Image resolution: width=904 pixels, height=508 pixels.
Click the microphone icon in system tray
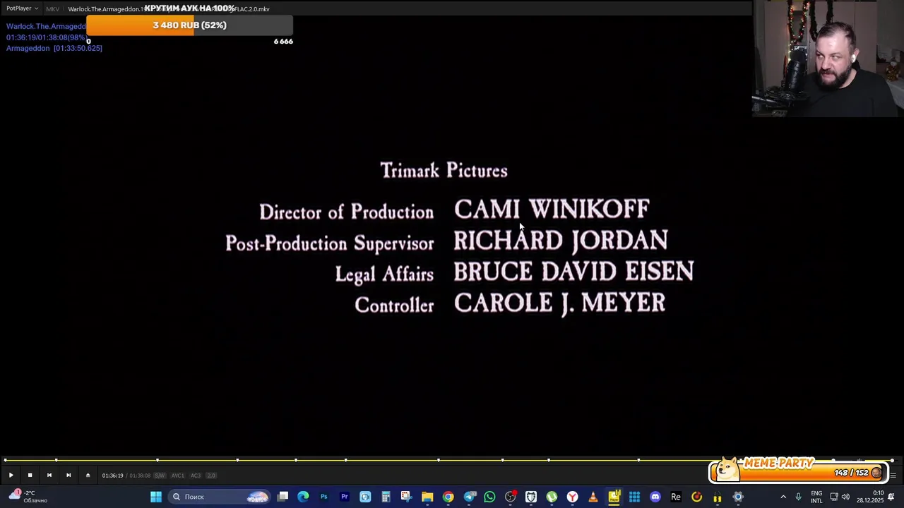799,497
